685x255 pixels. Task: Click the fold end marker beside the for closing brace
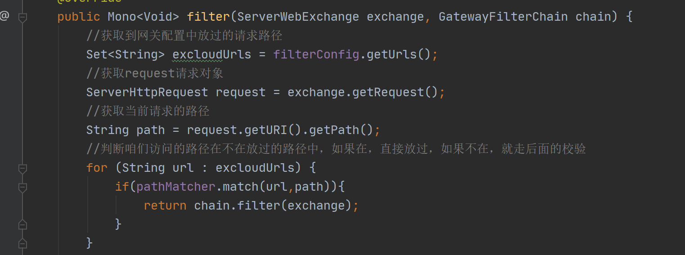click(x=22, y=243)
